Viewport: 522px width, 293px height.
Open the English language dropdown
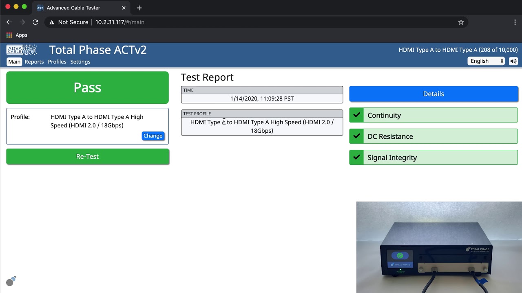tap(486, 61)
